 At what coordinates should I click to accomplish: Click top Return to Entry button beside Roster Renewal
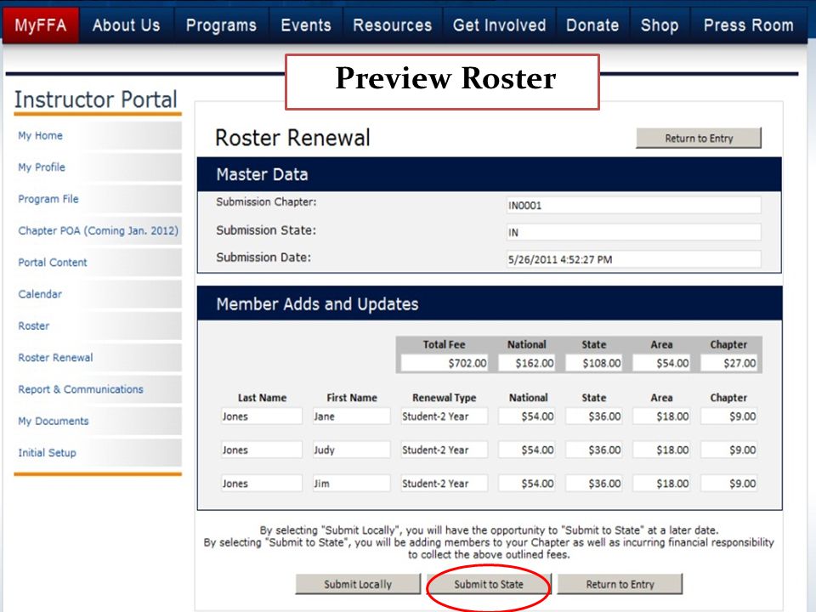tap(699, 139)
